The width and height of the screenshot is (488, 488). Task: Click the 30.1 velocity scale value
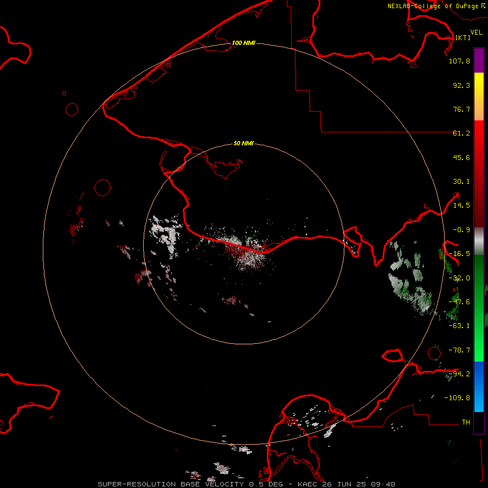[x=461, y=182]
